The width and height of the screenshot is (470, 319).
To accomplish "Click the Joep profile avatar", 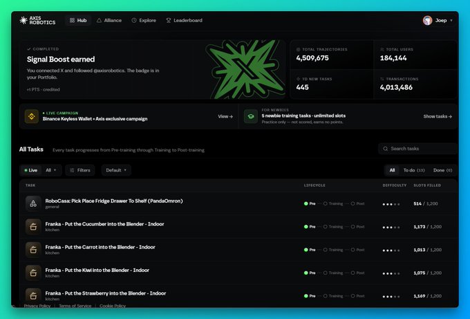I will point(427,20).
